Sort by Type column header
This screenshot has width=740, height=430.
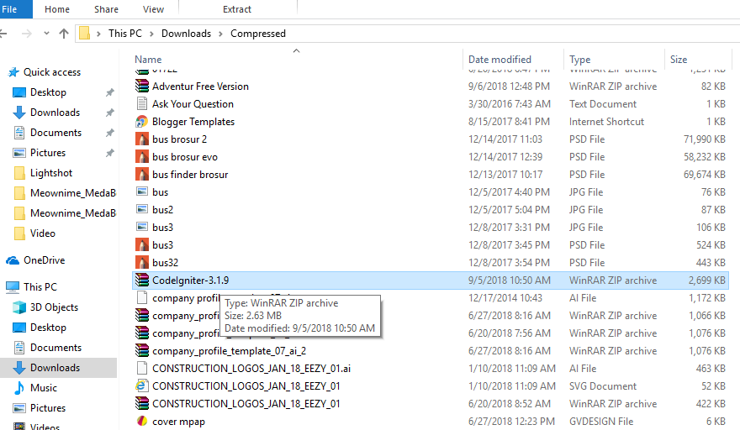click(579, 60)
